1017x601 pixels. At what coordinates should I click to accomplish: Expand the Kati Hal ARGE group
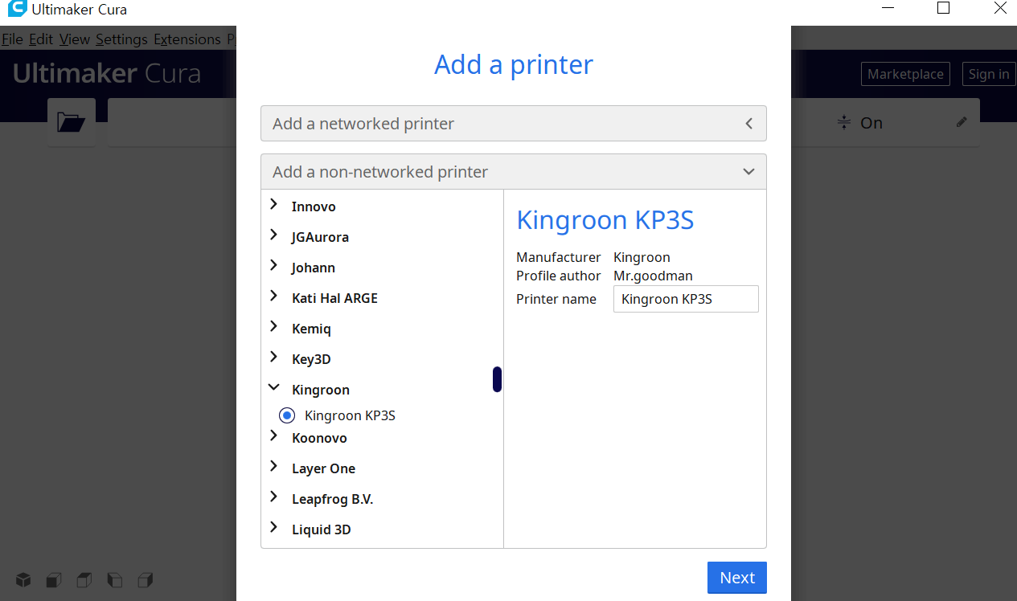click(274, 297)
